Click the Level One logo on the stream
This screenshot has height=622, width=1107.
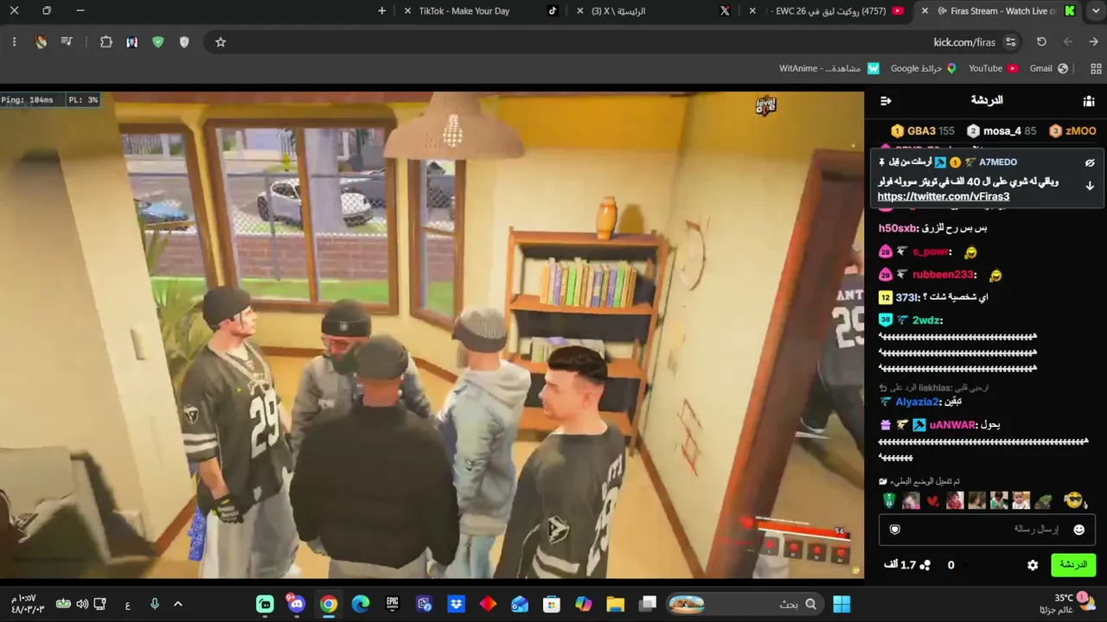(766, 105)
